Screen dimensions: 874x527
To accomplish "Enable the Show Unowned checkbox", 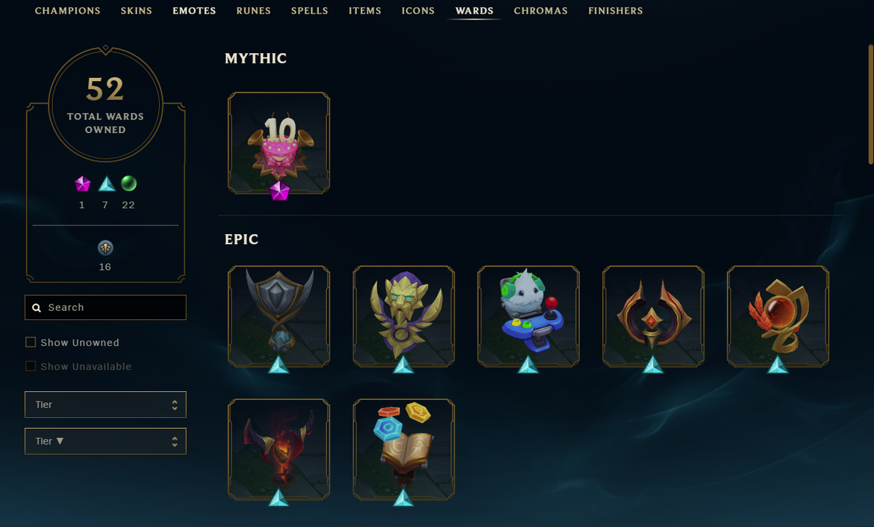I will tap(31, 343).
